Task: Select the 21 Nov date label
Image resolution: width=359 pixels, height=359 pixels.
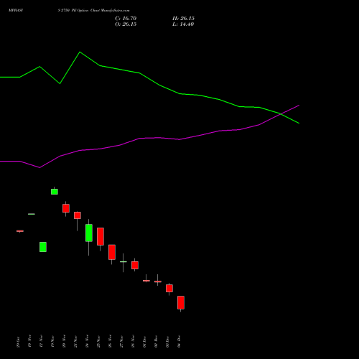Action: point(75,341)
